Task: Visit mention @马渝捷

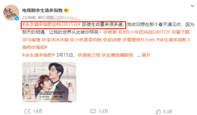Action: pos(31,40)
